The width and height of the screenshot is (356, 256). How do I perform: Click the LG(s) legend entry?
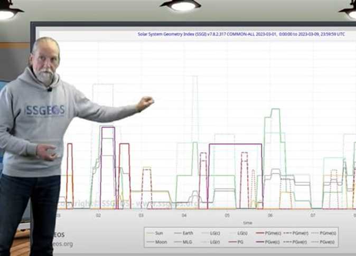tap(238, 233)
